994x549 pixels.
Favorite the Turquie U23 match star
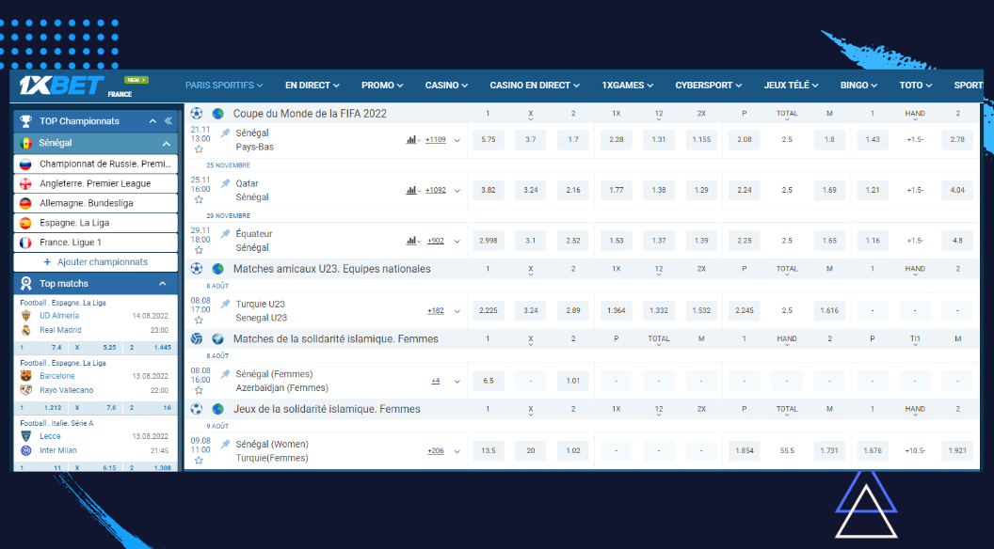tap(199, 321)
